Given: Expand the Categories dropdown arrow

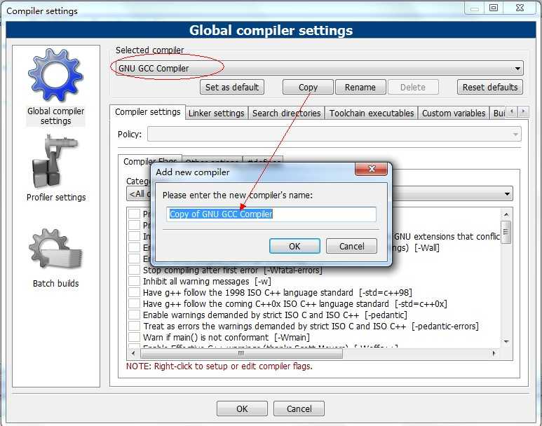Looking at the screenshot, I should coord(507,194).
